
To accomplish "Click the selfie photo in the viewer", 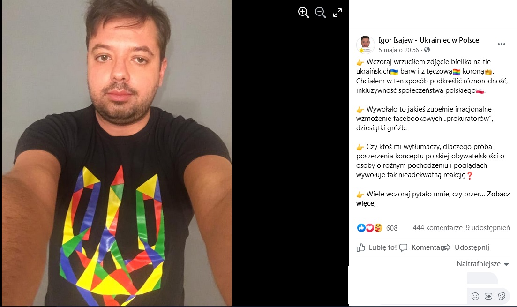I will point(117,155).
